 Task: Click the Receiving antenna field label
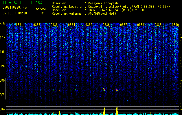(x=67, y=14)
